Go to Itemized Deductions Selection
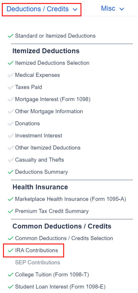Screen dimensions: 138x293 (x=52, y=63)
